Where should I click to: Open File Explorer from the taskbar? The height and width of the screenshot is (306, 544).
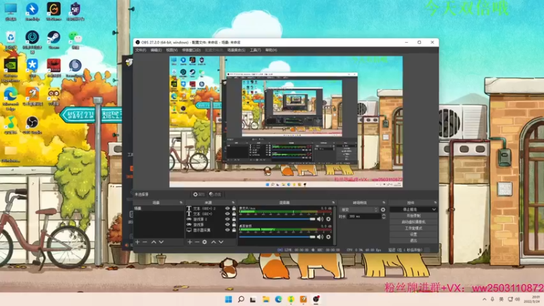click(x=266, y=299)
